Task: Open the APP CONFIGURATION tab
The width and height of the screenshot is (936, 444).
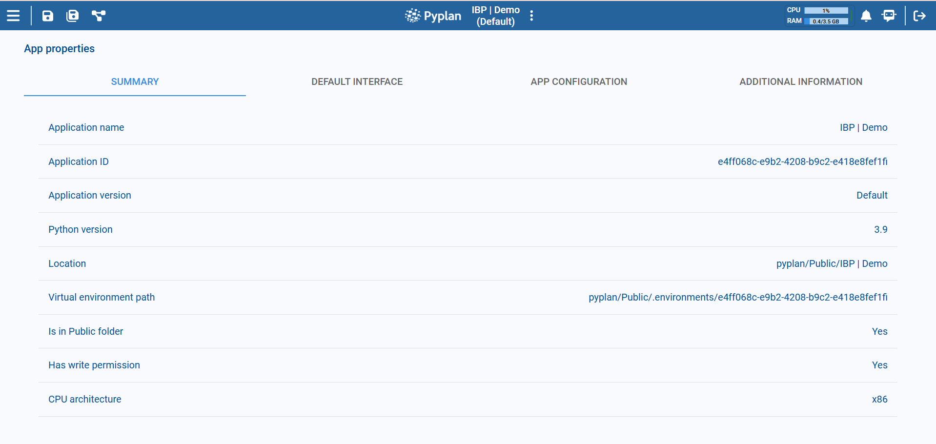Action: pos(579,81)
